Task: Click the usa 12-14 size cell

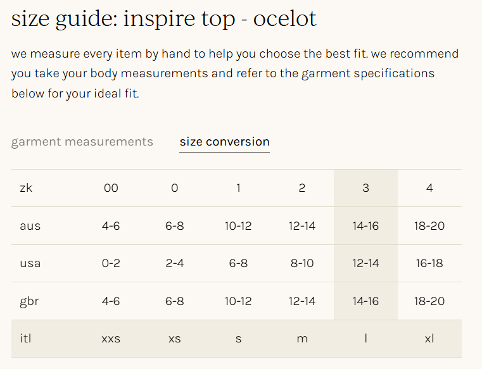Action: [365, 263]
